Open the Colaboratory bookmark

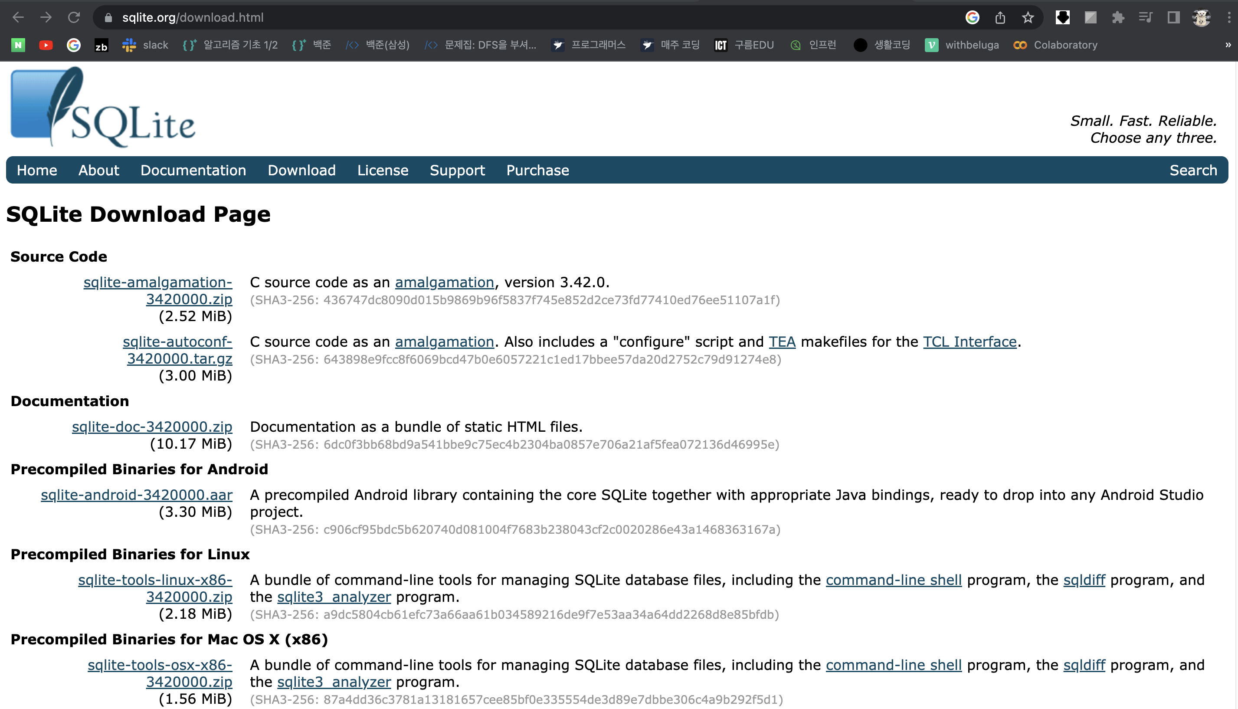pos(1055,45)
